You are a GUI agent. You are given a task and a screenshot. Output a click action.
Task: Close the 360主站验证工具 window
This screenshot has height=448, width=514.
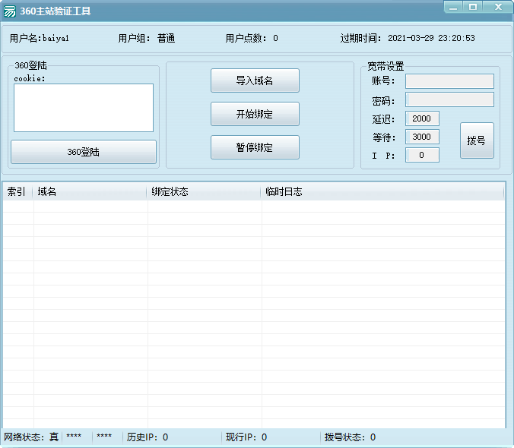[x=498, y=7]
